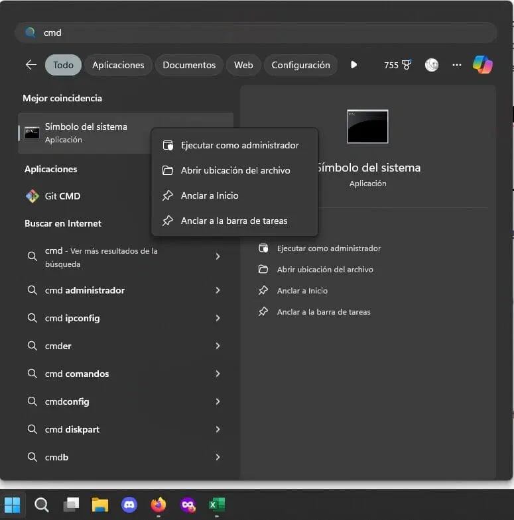Viewport: 514px width, 520px height.
Task: Open the Copilot icon in search header
Action: click(x=482, y=65)
